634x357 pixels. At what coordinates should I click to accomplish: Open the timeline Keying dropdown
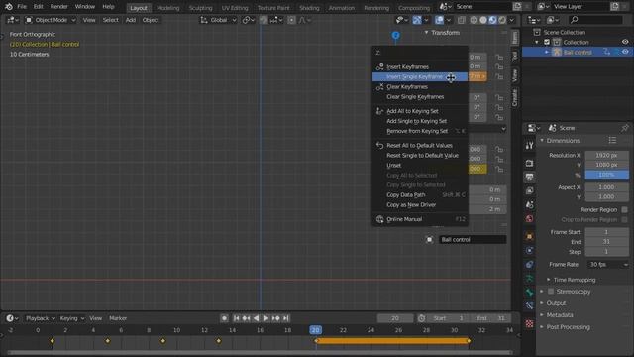coord(72,318)
